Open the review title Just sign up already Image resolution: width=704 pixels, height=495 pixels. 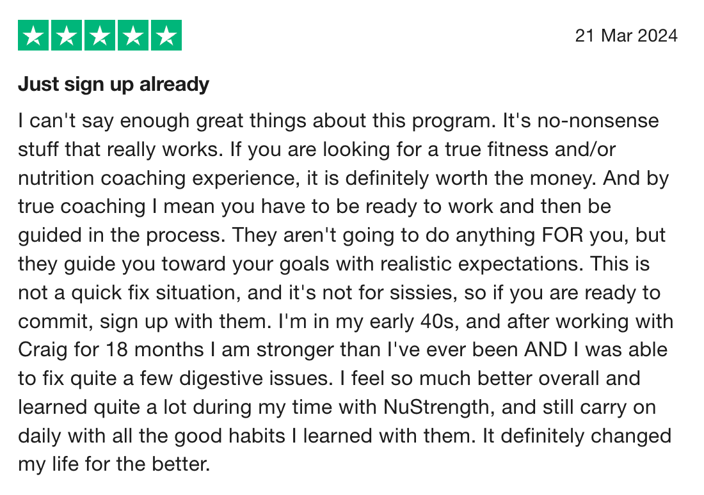(x=113, y=84)
